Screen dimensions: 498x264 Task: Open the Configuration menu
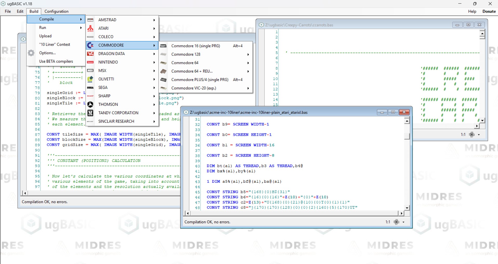click(56, 11)
